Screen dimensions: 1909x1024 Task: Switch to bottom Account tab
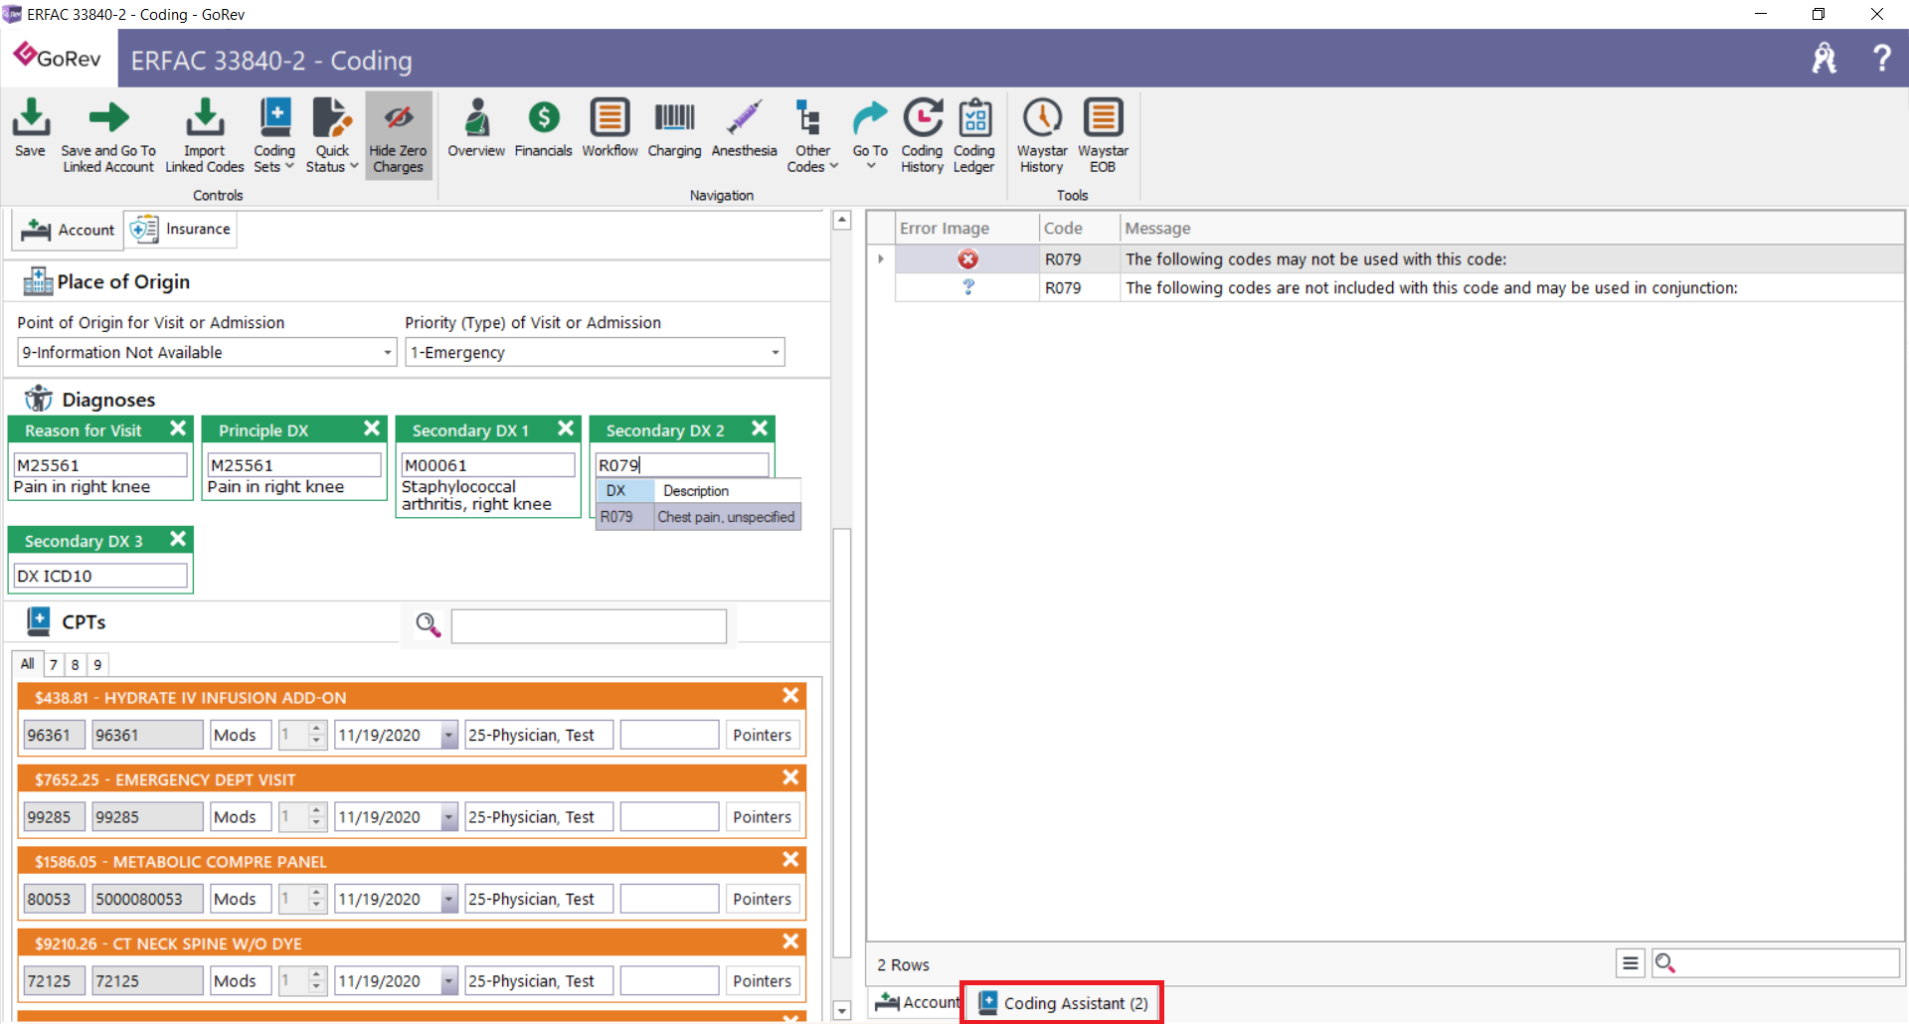[918, 1002]
